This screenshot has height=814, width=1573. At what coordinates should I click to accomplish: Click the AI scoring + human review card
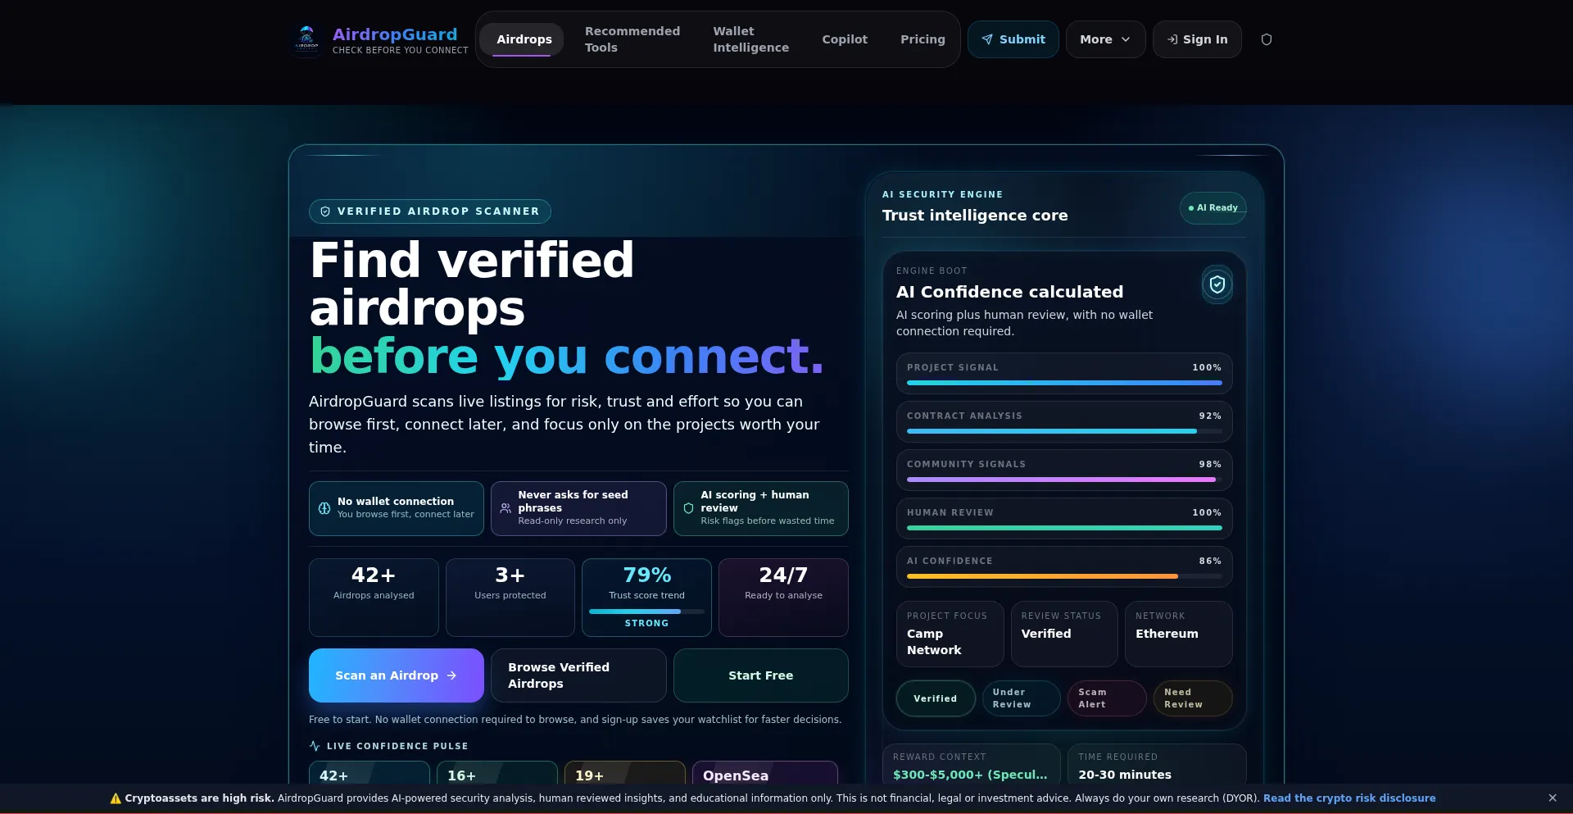coord(761,508)
